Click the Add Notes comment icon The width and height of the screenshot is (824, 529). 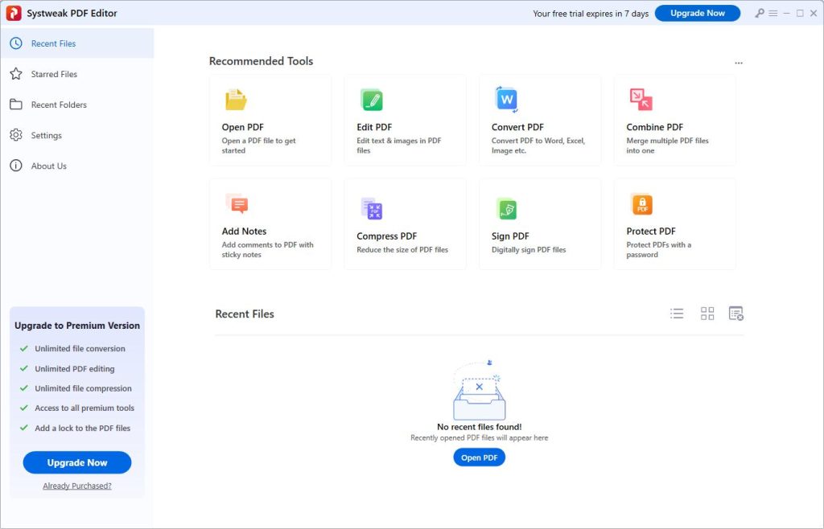[237, 203]
